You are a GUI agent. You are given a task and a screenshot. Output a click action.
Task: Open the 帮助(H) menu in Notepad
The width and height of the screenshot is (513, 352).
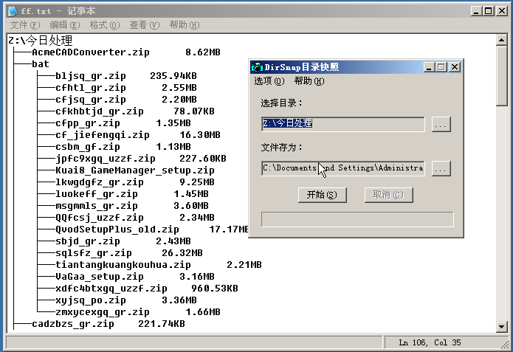click(x=185, y=25)
